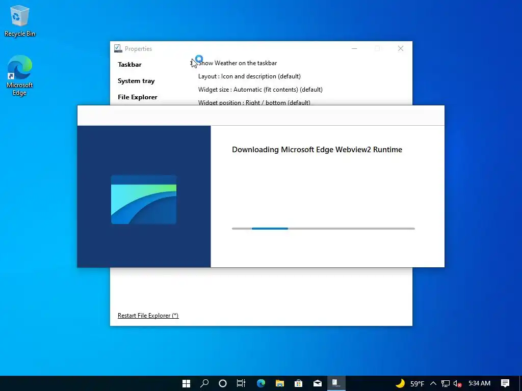
Task: Click the Properties window title icon
Action: [x=118, y=48]
